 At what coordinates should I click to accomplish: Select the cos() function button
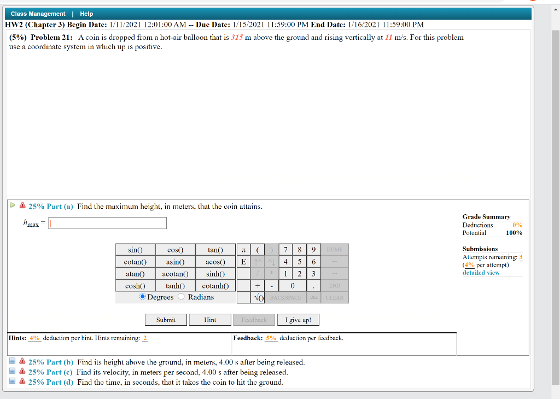click(175, 249)
